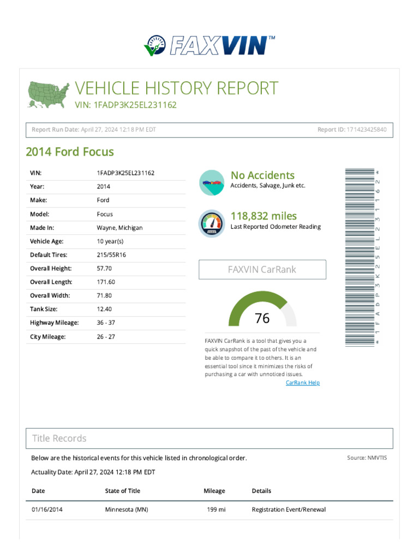
Task: Click the Minnesota (MN) cell
Action: tap(127, 509)
